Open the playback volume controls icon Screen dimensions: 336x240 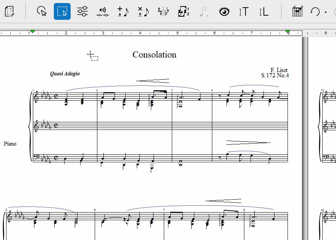102,11
